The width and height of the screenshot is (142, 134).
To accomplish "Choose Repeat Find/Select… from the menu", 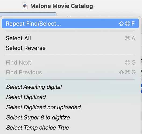I will coord(70,24).
